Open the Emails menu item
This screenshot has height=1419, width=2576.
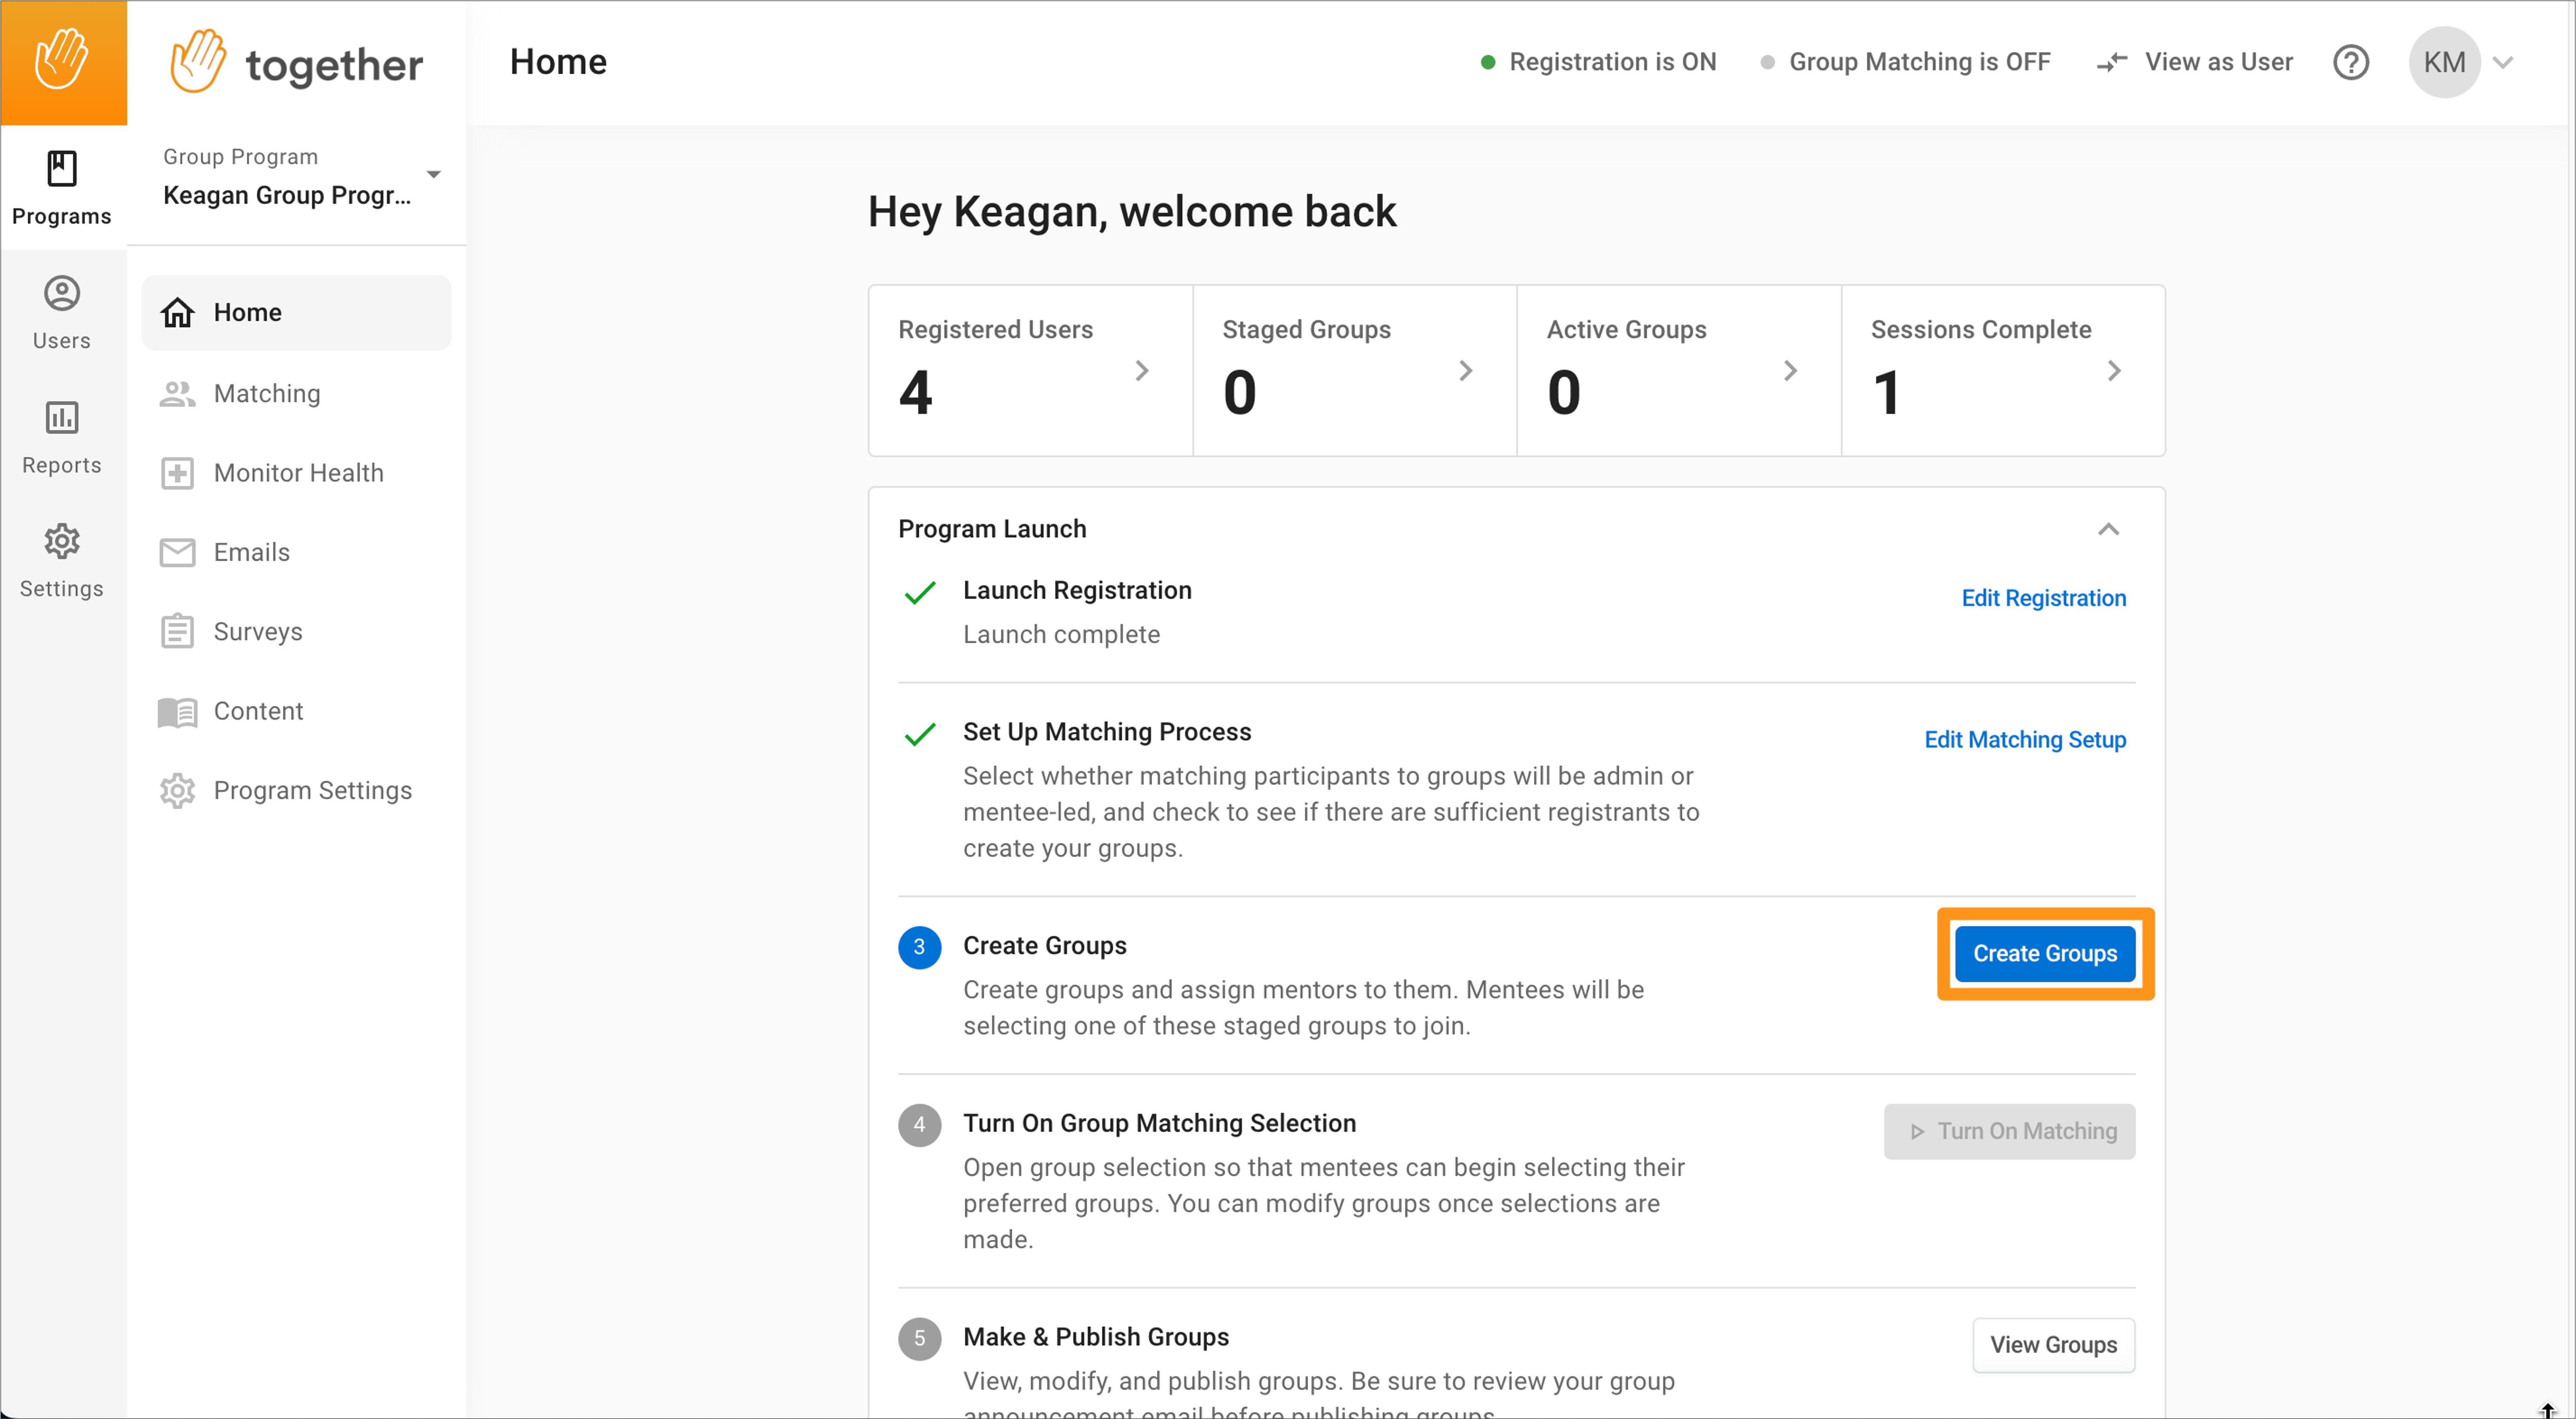click(297, 552)
